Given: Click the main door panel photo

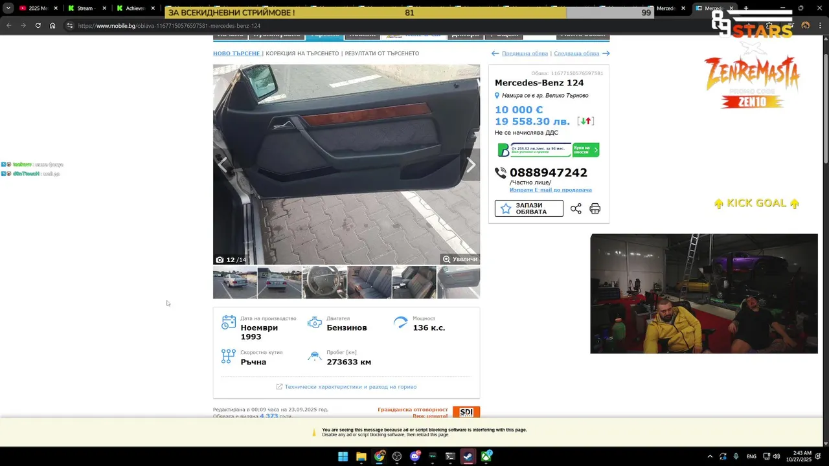Looking at the screenshot, I should click(346, 164).
